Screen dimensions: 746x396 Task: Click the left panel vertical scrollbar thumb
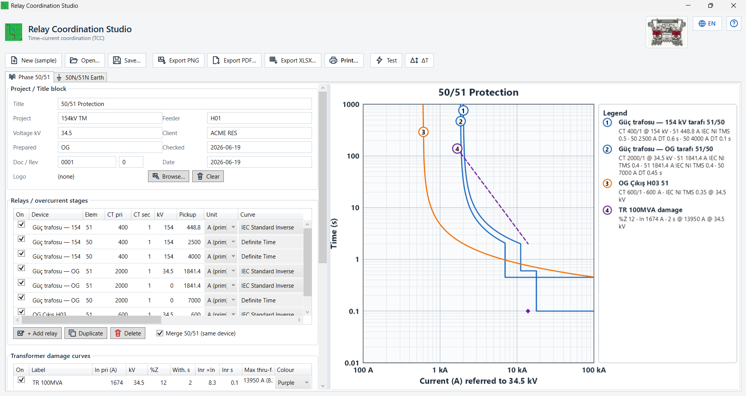click(322, 177)
